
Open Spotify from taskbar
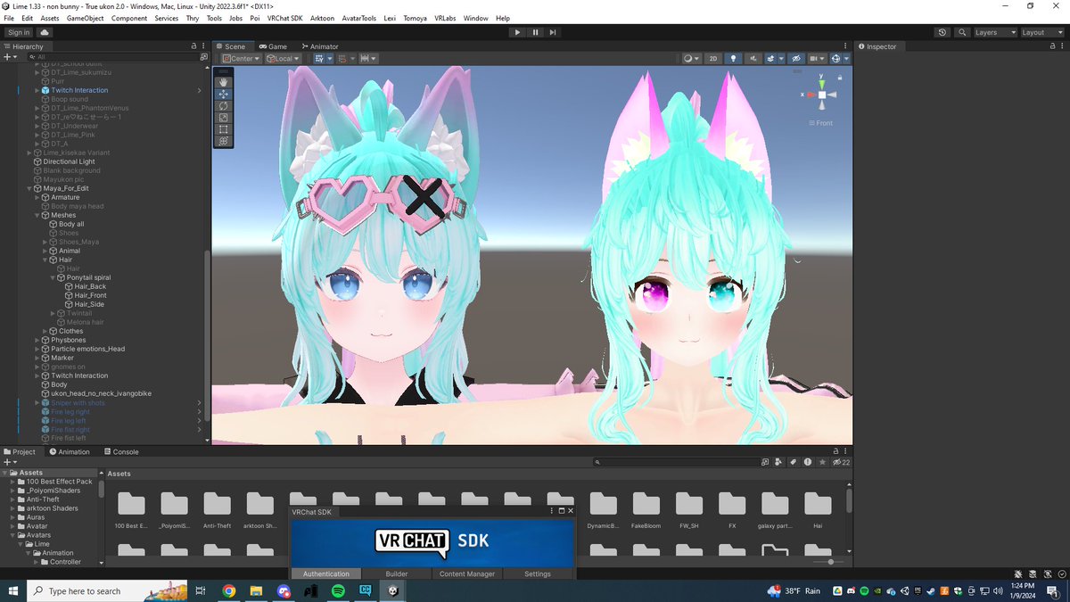pyautogui.click(x=339, y=590)
